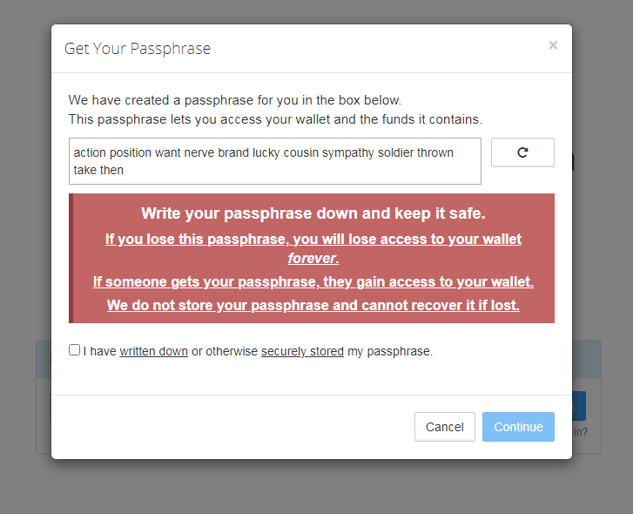Click the partially hidden "in?" link behind the dialog

click(x=579, y=431)
